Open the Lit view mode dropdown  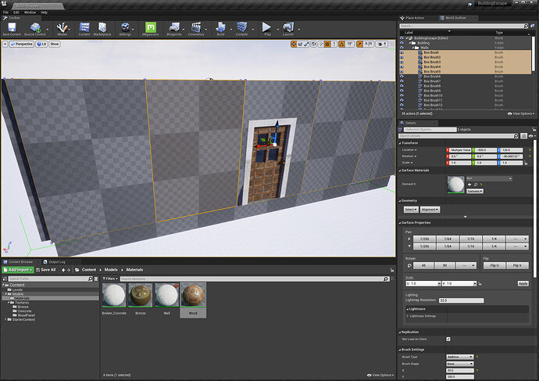coord(41,45)
